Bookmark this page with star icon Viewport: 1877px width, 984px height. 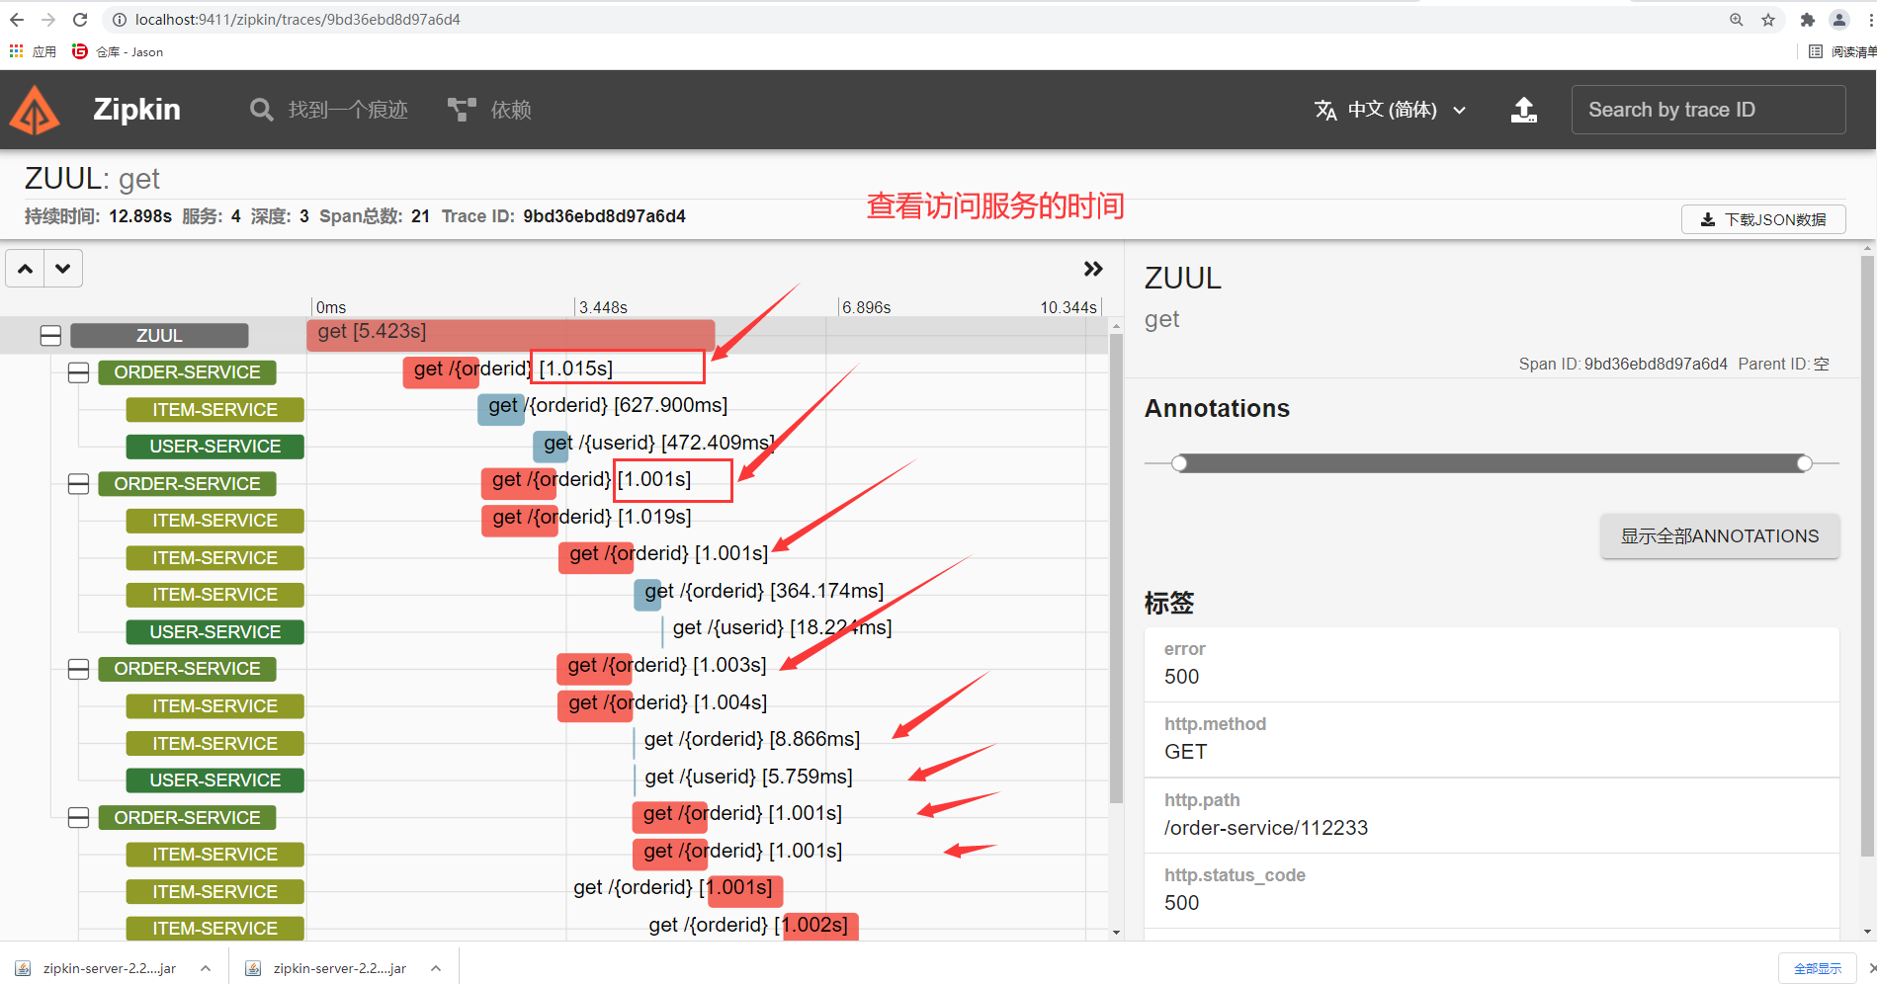(x=1768, y=20)
